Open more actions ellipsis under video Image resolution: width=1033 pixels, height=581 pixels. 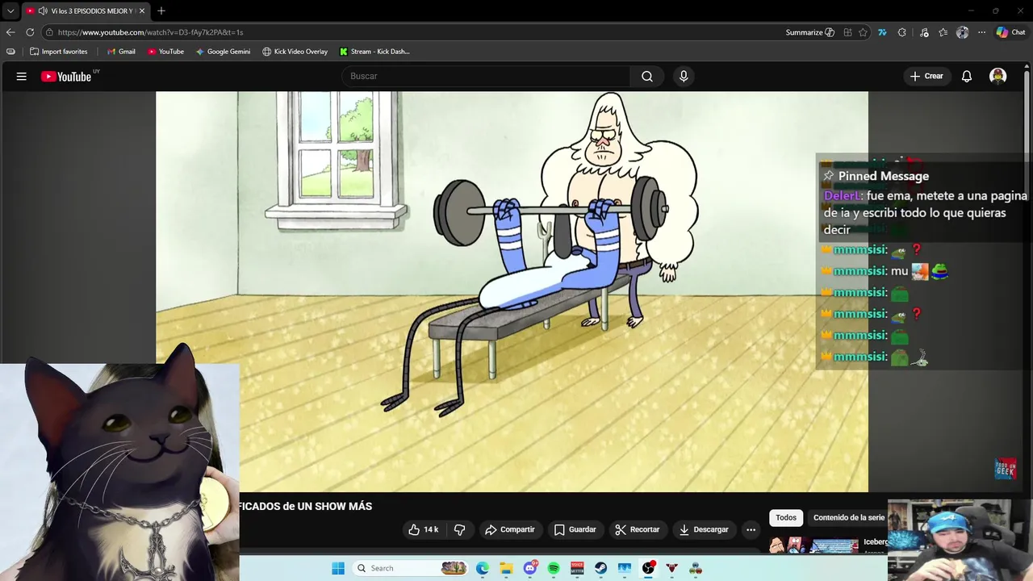pyautogui.click(x=751, y=529)
